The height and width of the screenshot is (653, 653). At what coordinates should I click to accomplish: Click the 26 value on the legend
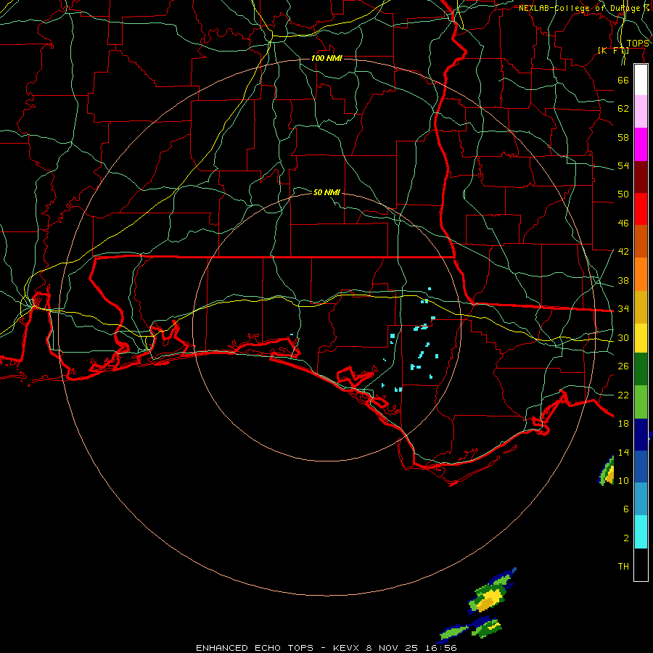coord(623,366)
